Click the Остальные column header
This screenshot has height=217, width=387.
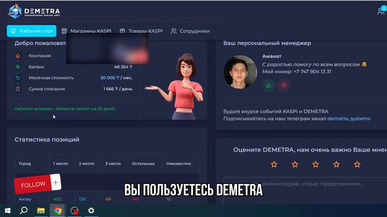tap(143, 163)
